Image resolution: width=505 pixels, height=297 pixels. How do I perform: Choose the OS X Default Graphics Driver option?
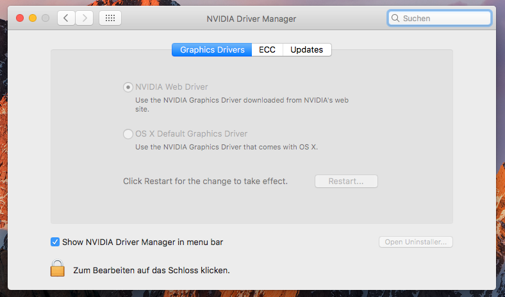(x=128, y=134)
